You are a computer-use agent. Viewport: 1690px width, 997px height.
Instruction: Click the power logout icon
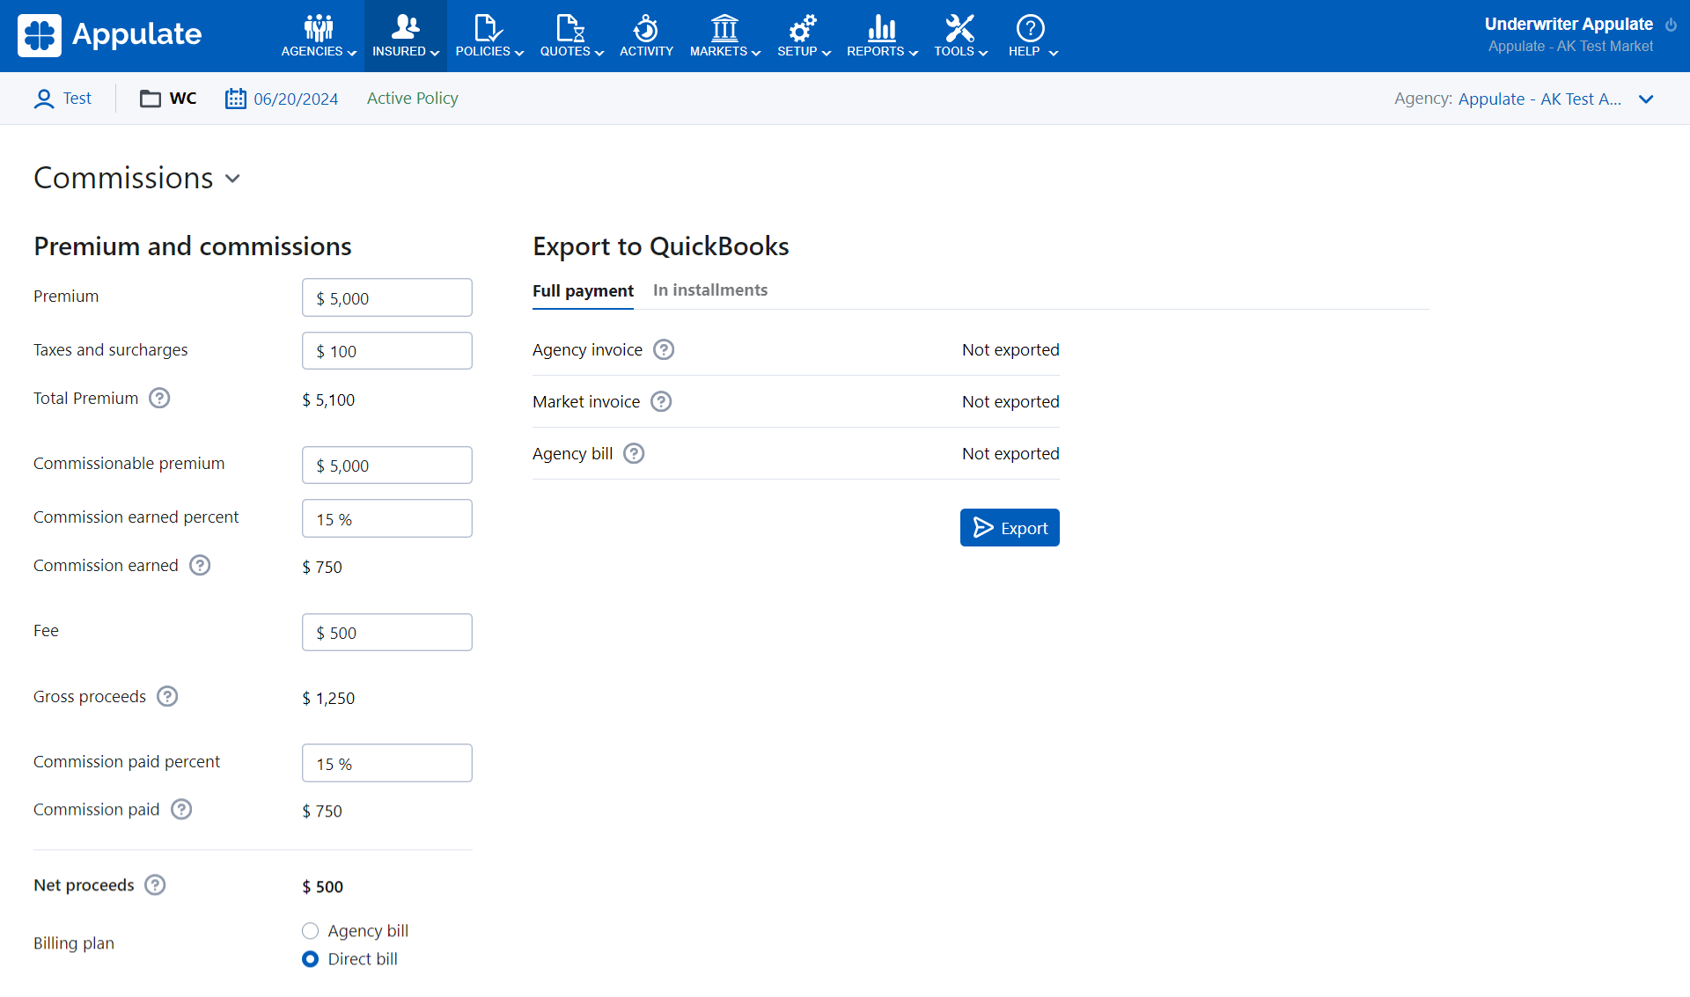(x=1671, y=25)
